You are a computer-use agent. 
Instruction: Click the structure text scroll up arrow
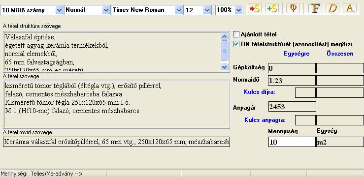point(224,36)
